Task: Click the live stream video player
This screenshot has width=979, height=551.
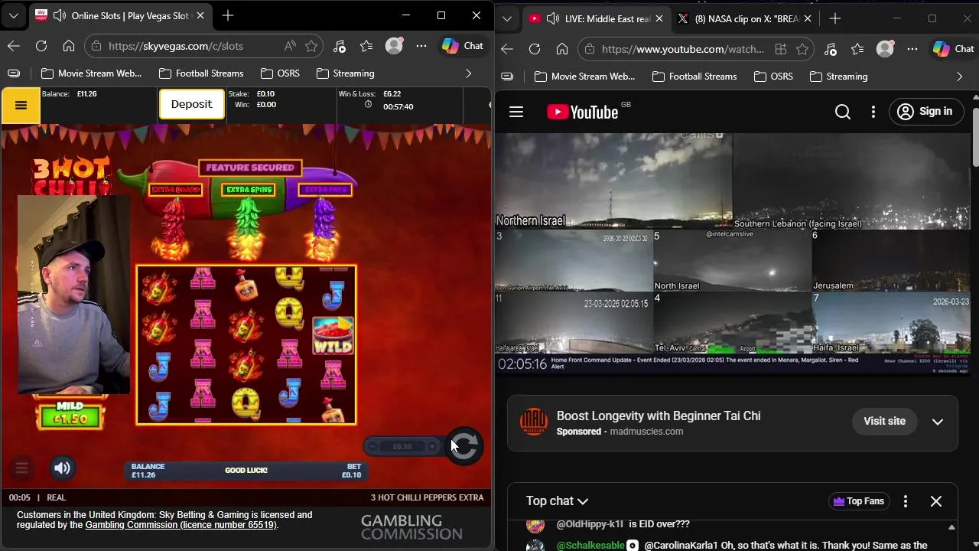Action: 733,253
